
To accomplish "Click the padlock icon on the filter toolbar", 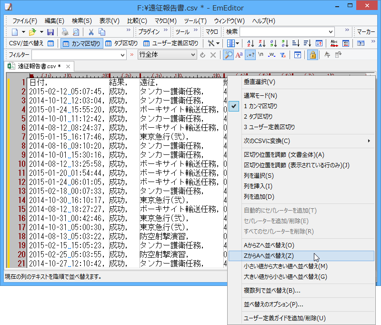I will [x=312, y=55].
